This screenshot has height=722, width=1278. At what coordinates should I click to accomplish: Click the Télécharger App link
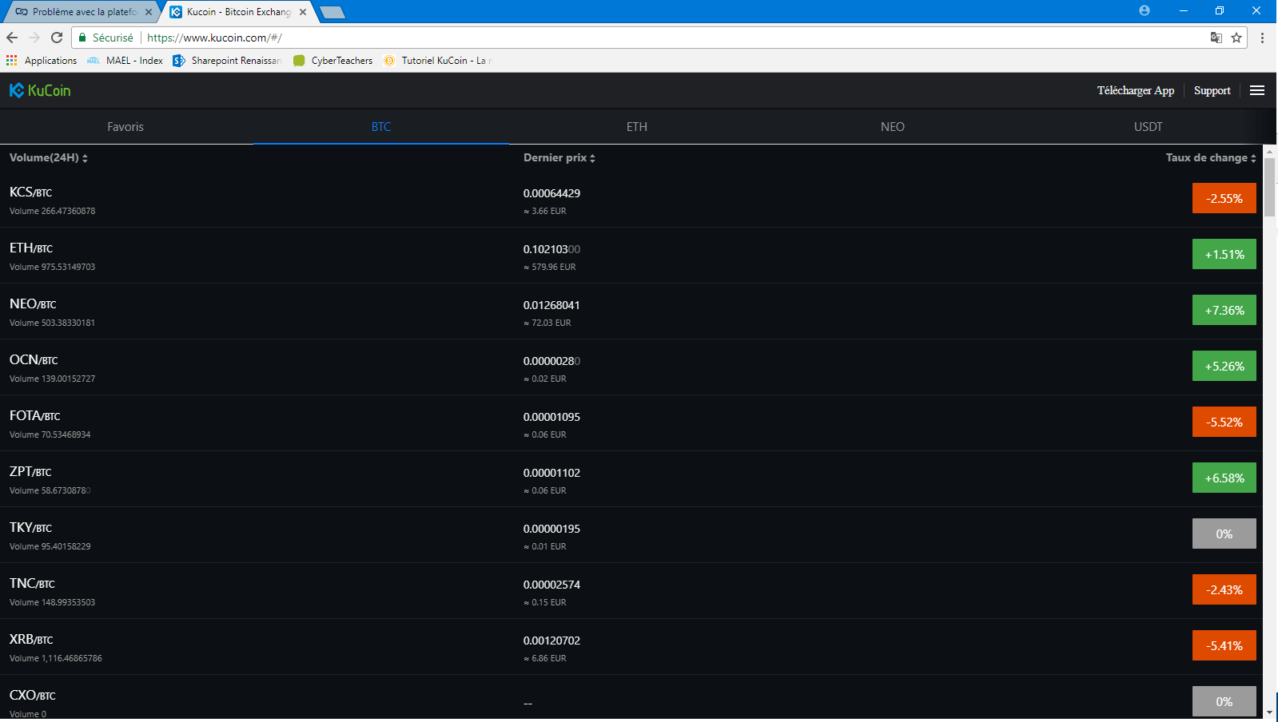coord(1135,91)
